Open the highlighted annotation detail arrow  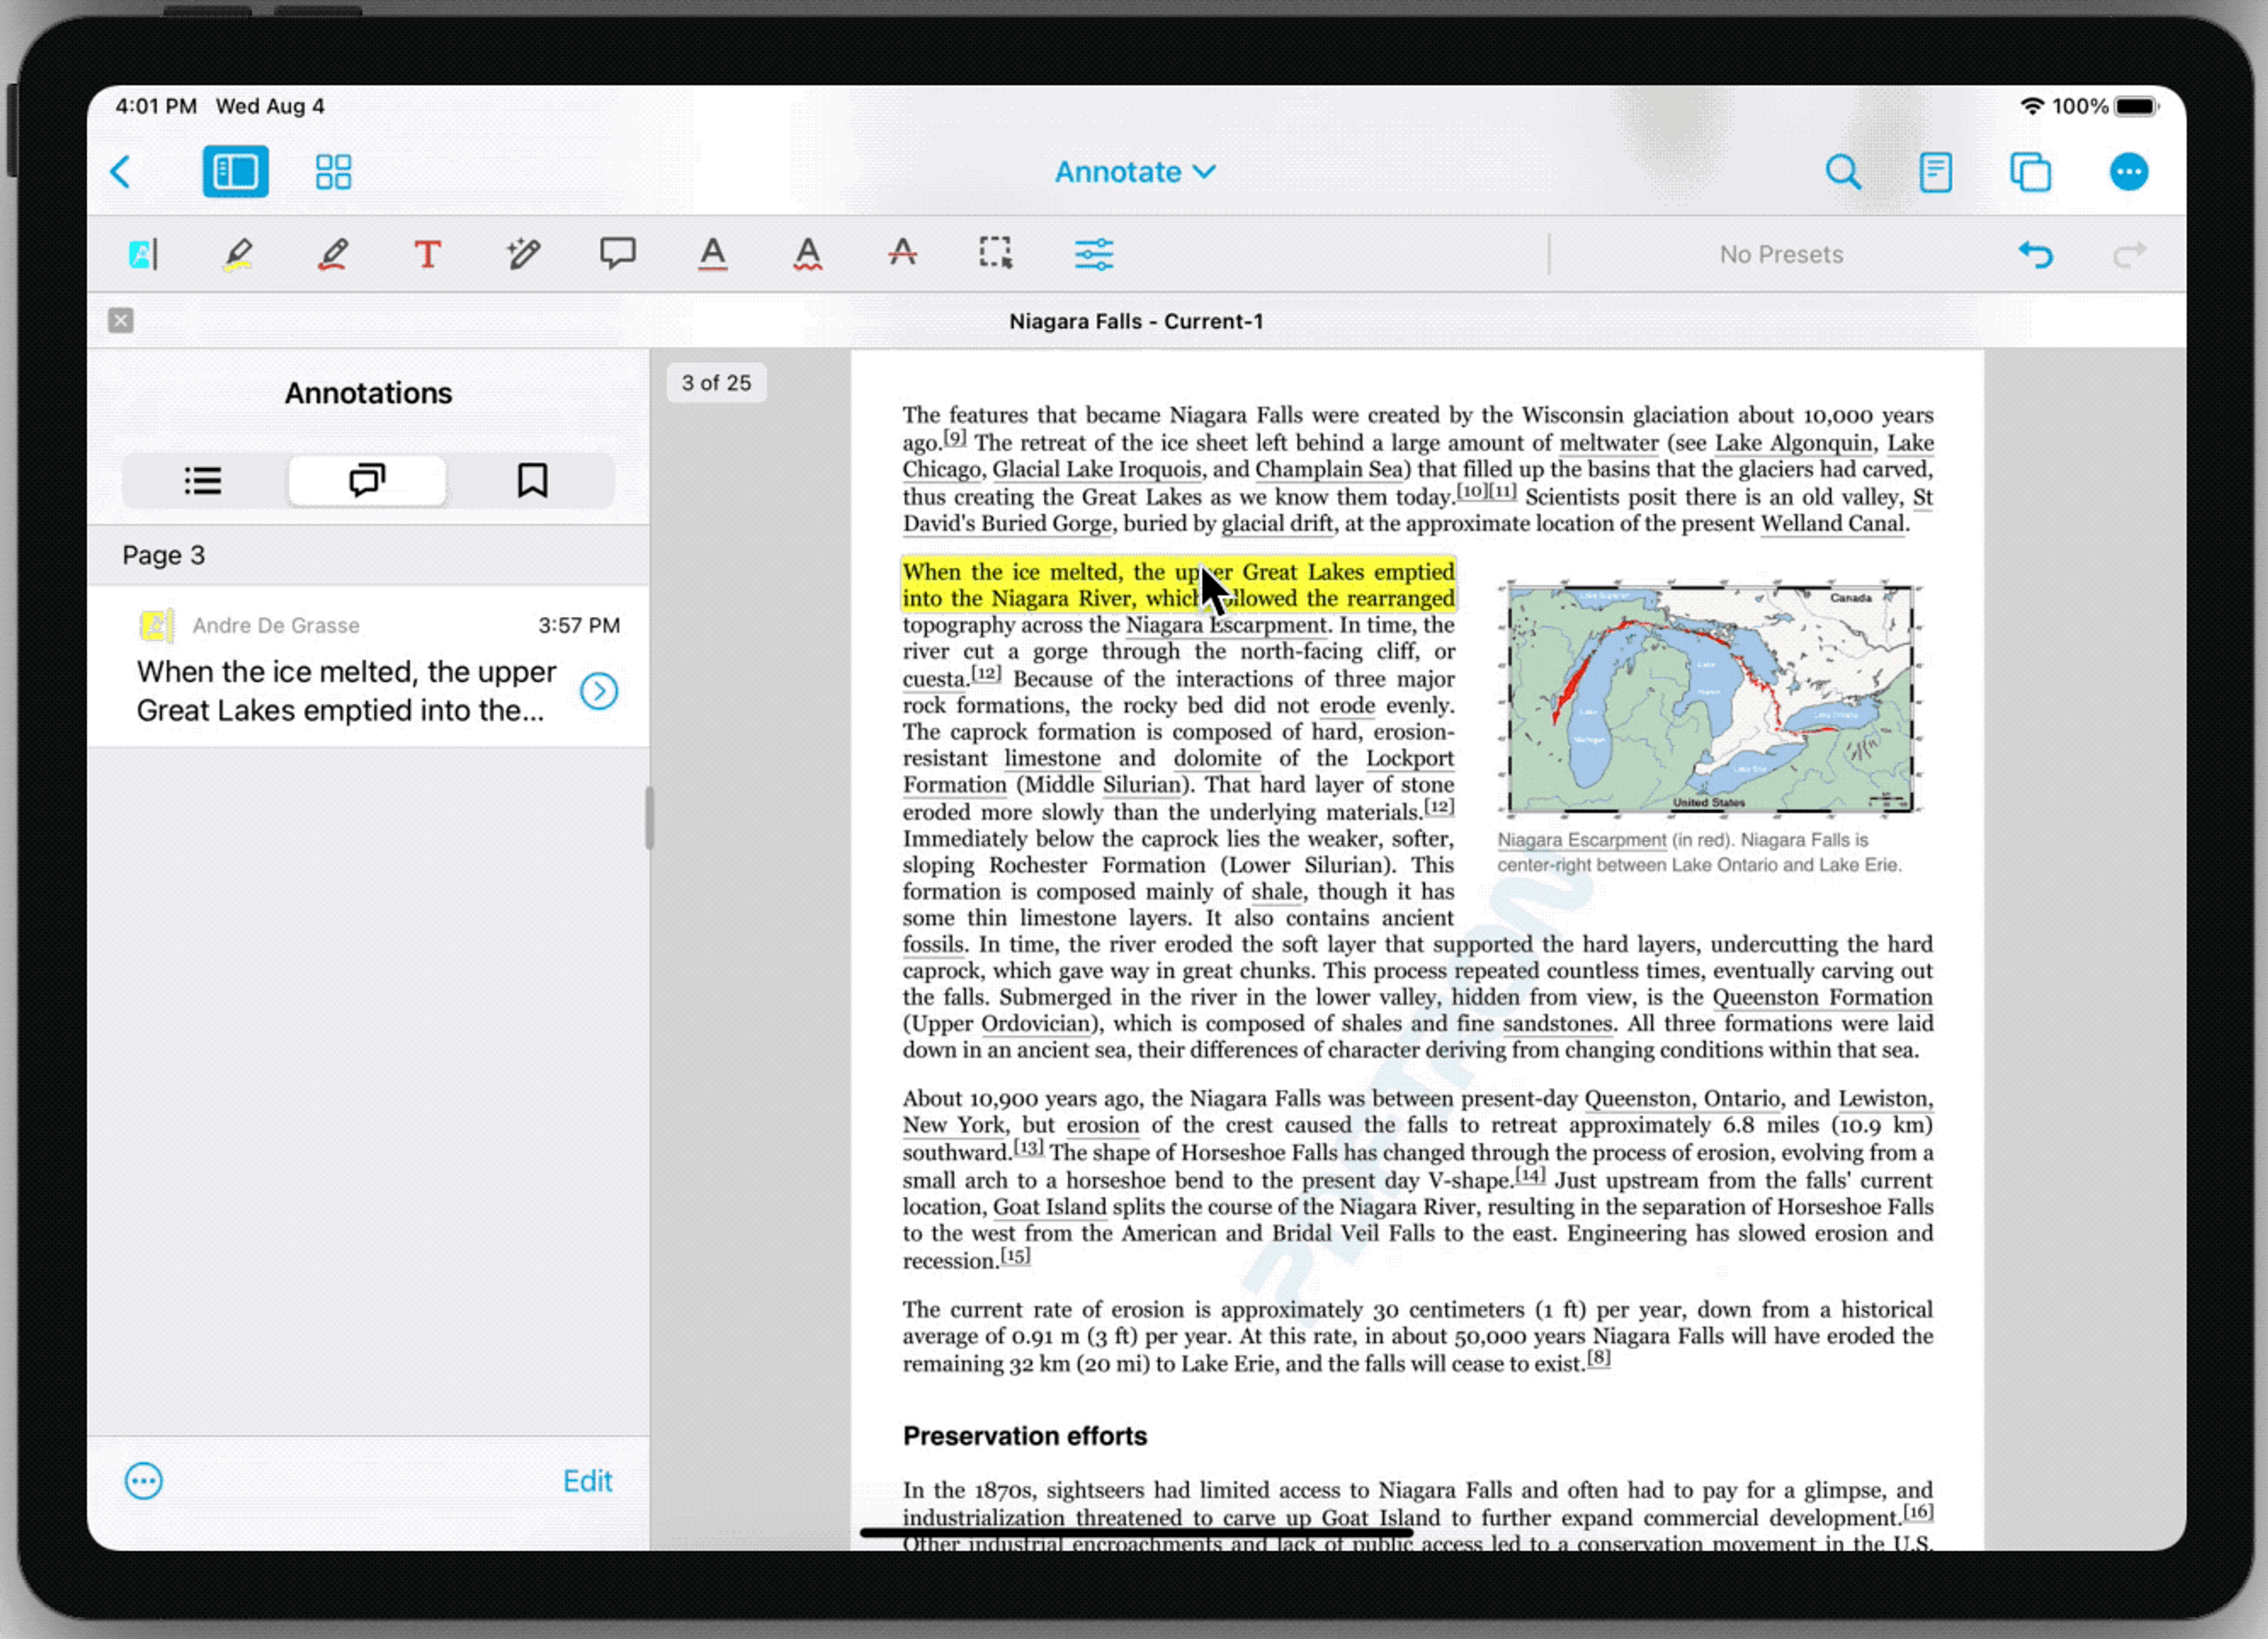[598, 691]
